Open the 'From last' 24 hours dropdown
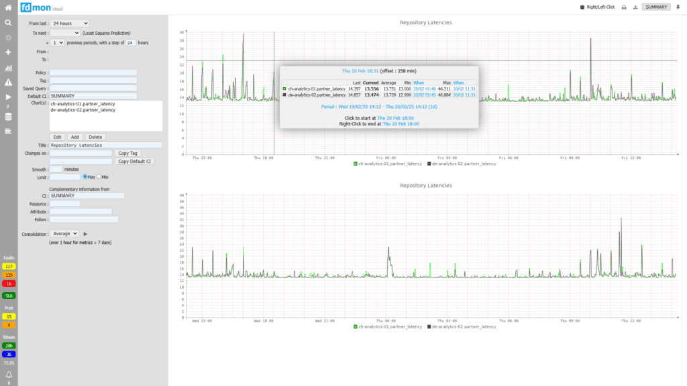The height and width of the screenshot is (386, 687). point(70,23)
